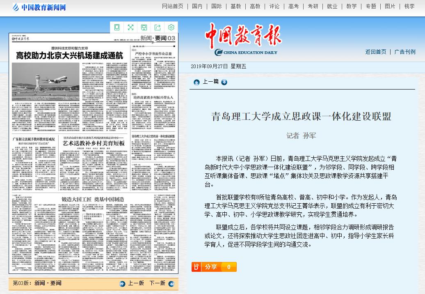Click the orange 分享 share button
The width and height of the screenshot is (425, 294).
pyautogui.click(x=214, y=267)
